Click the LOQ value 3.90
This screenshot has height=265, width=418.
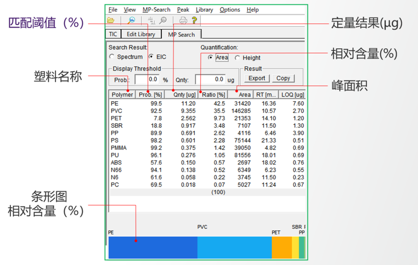298,133
